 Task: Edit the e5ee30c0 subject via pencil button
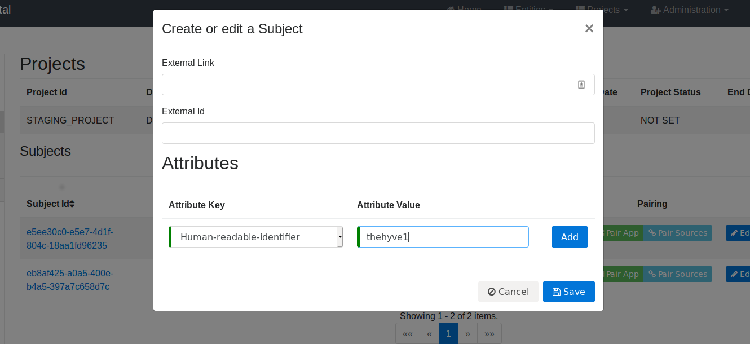click(738, 233)
